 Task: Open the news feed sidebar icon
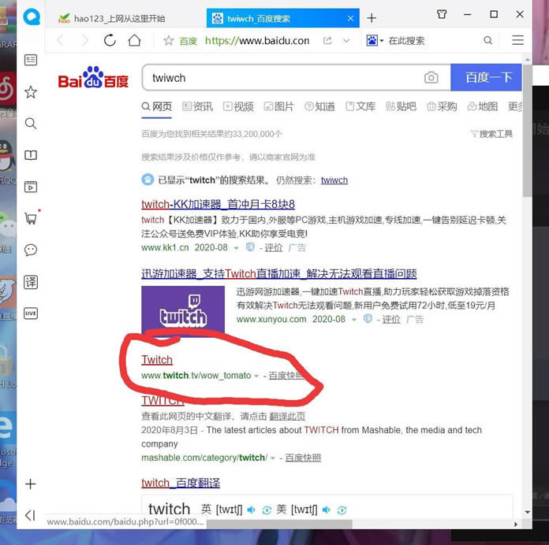pyautogui.click(x=31, y=60)
